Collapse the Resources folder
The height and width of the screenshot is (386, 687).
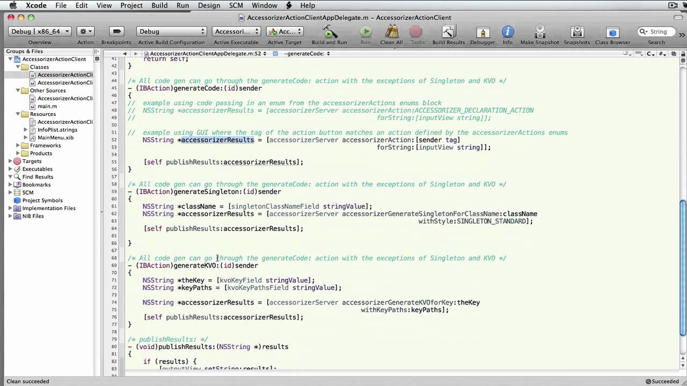18,114
